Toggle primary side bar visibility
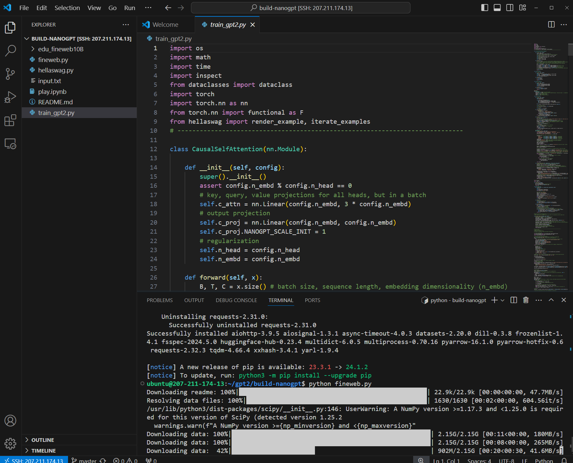Image resolution: width=573 pixels, height=463 pixels. click(485, 8)
